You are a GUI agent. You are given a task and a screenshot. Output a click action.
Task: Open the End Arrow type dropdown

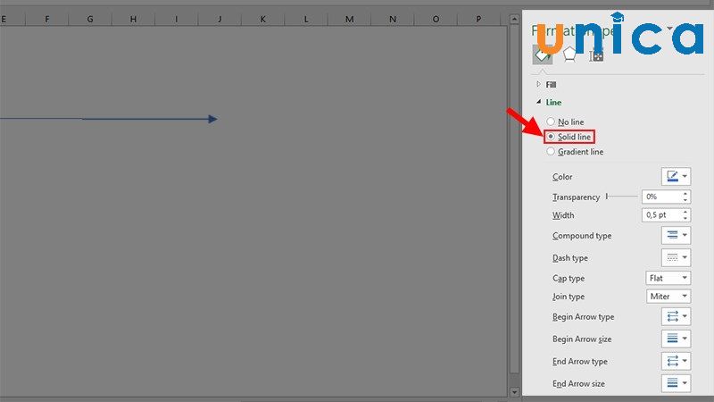click(676, 361)
